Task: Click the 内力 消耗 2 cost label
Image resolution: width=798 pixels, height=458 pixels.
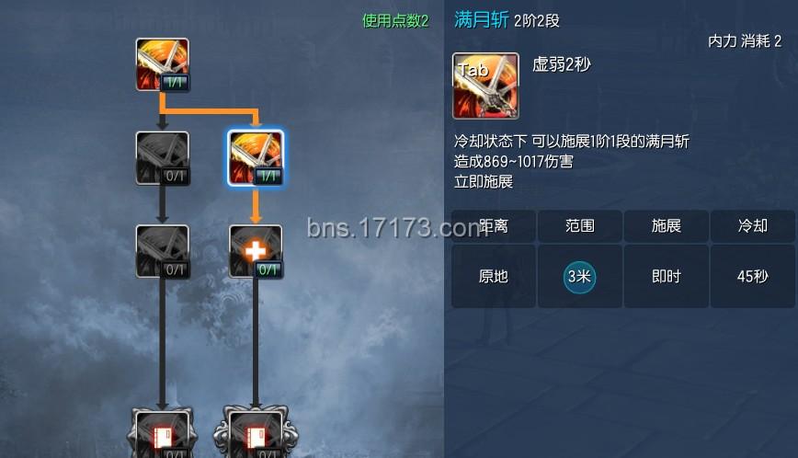Action: click(x=745, y=41)
